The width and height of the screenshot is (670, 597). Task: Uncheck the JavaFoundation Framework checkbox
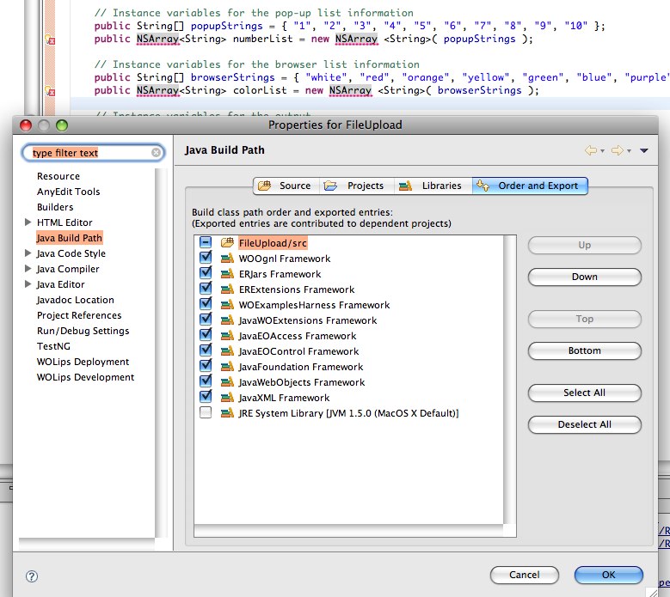coord(206,365)
